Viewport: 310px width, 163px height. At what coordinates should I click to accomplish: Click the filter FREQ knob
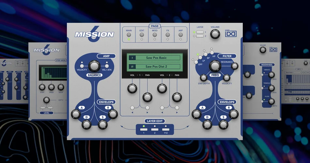(215, 66)
